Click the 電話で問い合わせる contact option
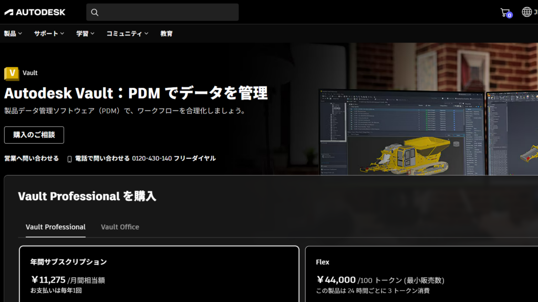 tap(103, 158)
